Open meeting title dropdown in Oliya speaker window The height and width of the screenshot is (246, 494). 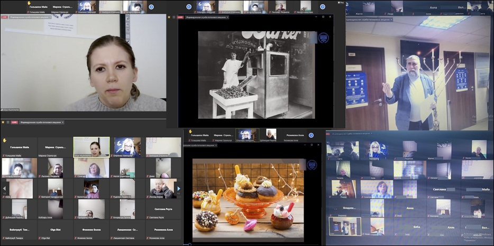click(31, 17)
